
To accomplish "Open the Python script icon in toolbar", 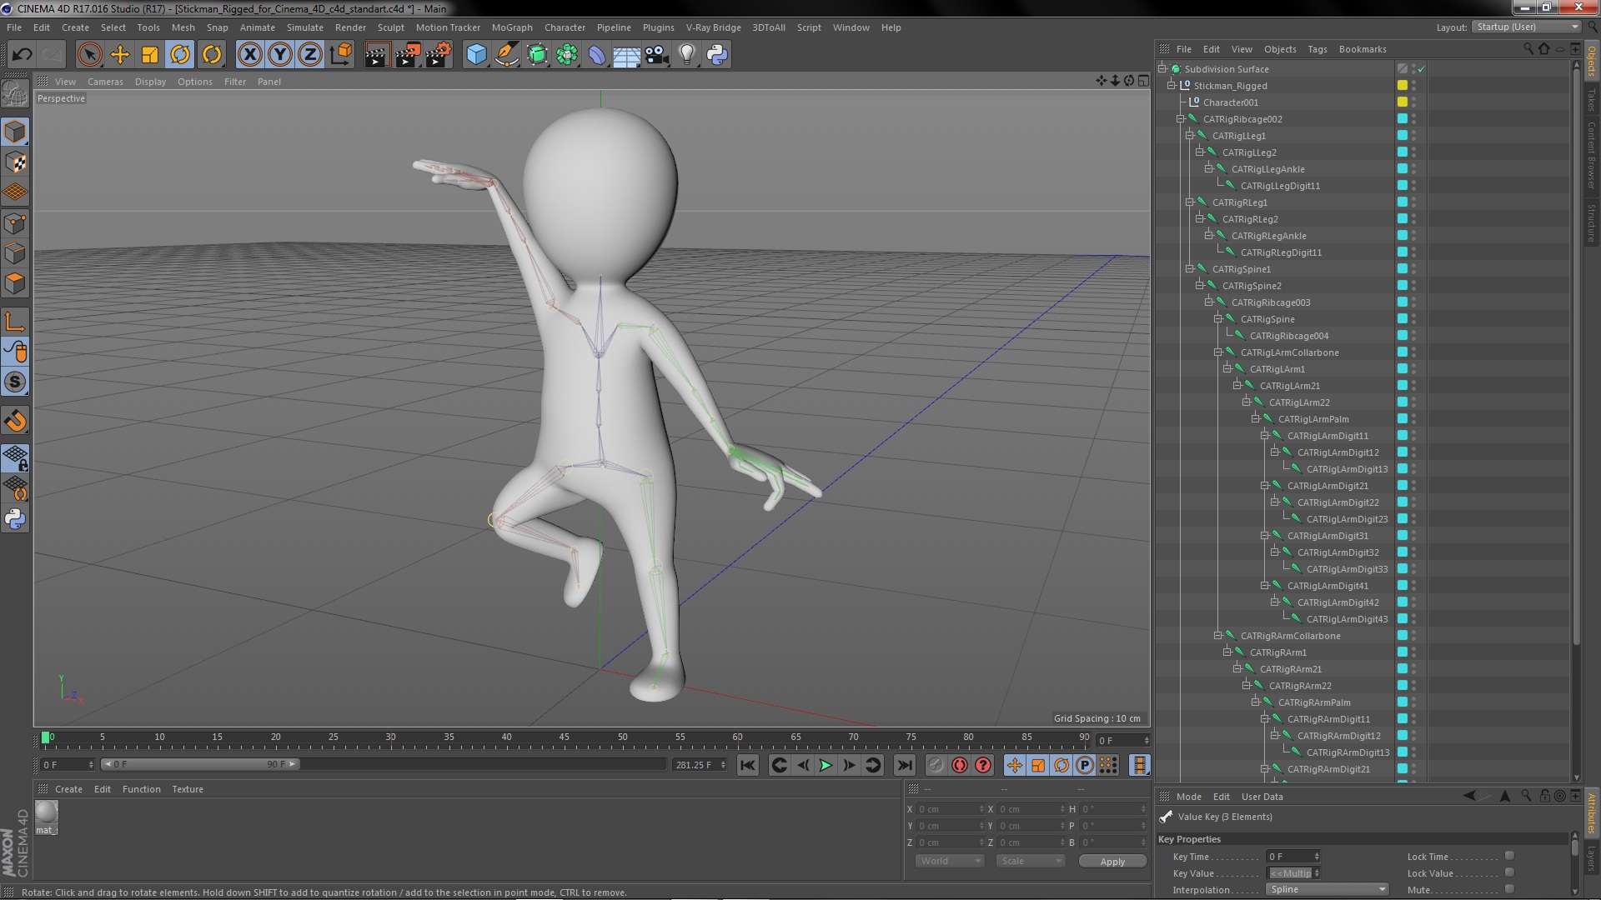I will (717, 55).
